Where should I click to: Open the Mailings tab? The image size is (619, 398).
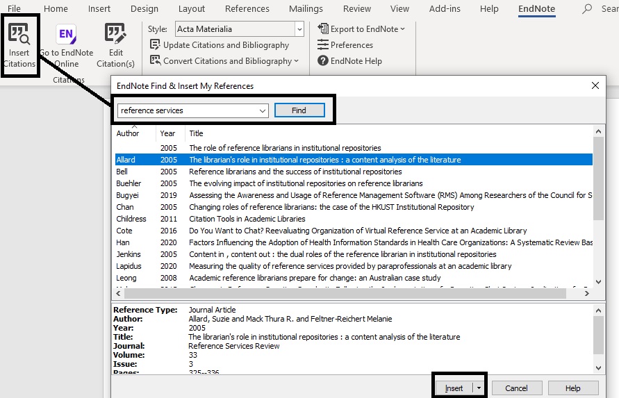[306, 9]
